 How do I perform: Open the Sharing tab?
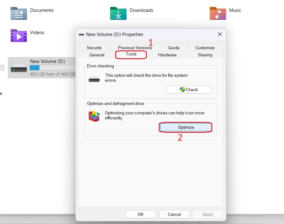coord(205,55)
